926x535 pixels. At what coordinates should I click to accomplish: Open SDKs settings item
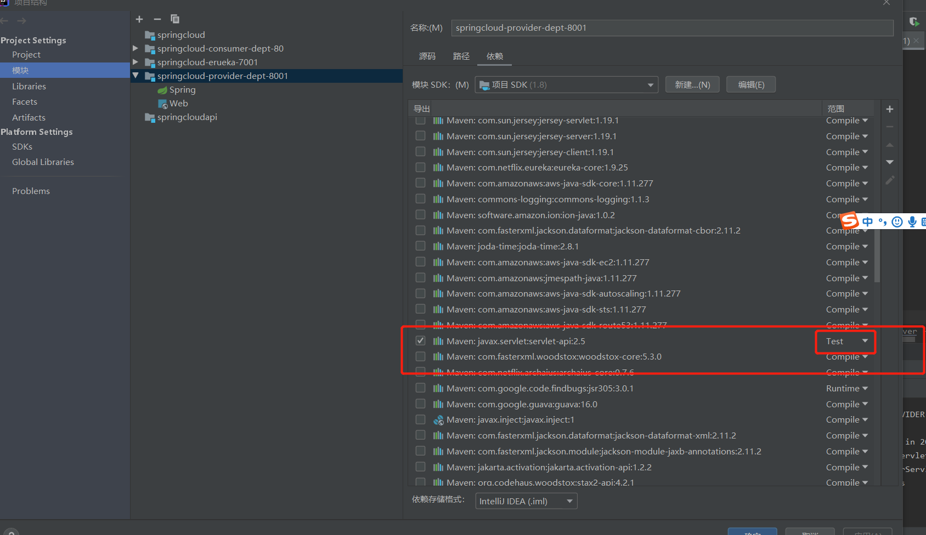tap(22, 147)
